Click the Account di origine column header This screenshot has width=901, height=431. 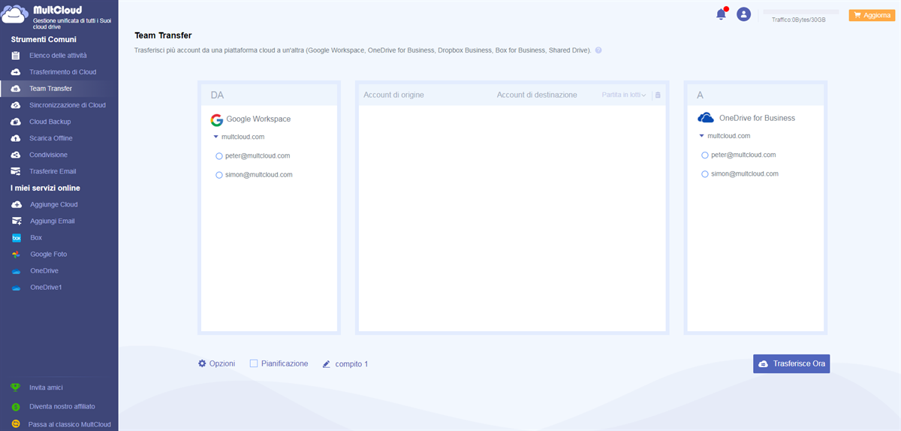click(393, 95)
